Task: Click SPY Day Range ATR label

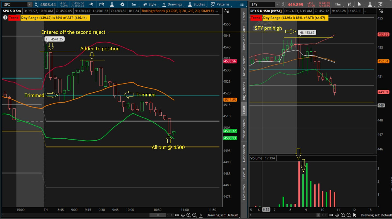Action: pos(295,18)
